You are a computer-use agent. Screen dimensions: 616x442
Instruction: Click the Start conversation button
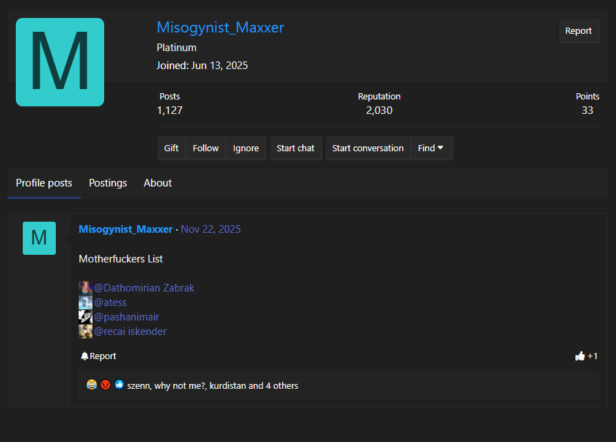click(x=368, y=148)
